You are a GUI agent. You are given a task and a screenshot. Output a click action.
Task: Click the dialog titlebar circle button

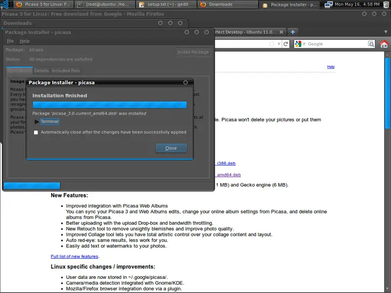click(186, 83)
